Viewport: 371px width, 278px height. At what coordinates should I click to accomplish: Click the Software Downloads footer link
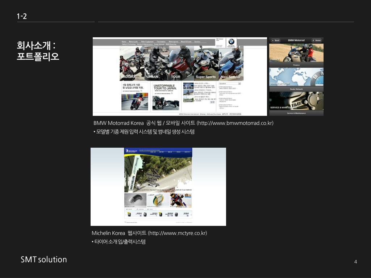214,114
